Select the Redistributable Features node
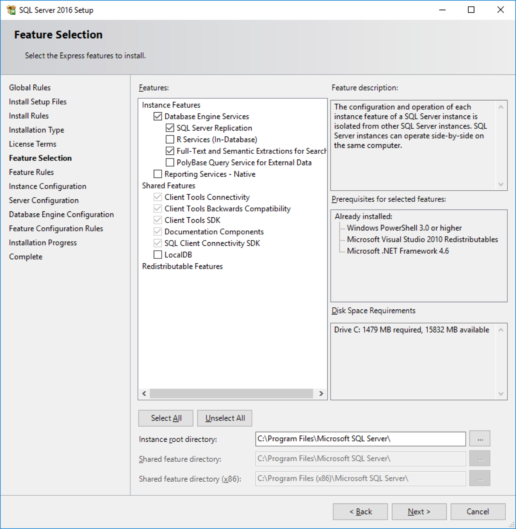The image size is (516, 529). coord(182,266)
